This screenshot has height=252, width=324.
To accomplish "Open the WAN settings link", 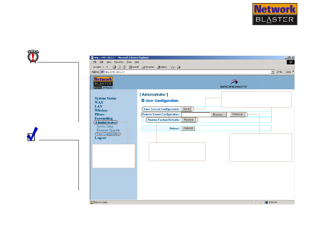I will (x=99, y=102).
